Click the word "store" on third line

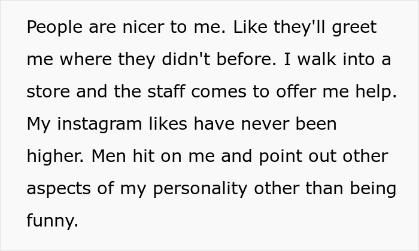(49, 93)
